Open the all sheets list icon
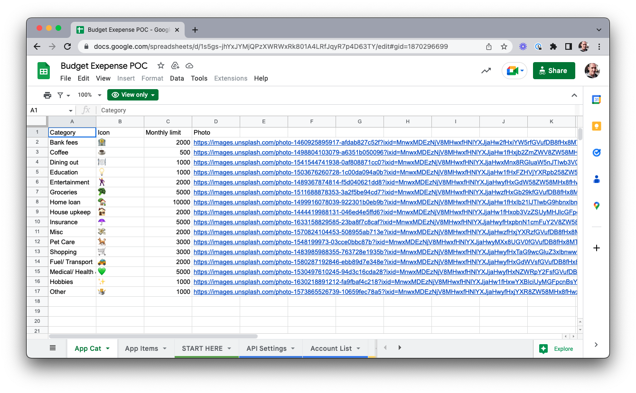636x393 pixels. (x=53, y=348)
